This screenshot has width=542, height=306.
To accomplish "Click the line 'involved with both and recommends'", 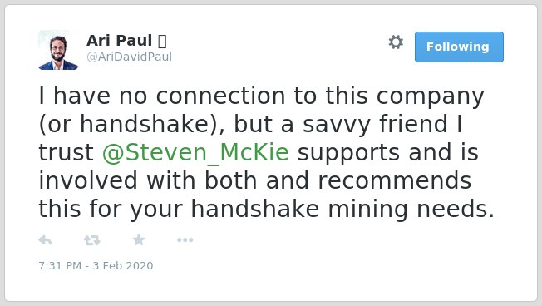I will coord(255,180).
